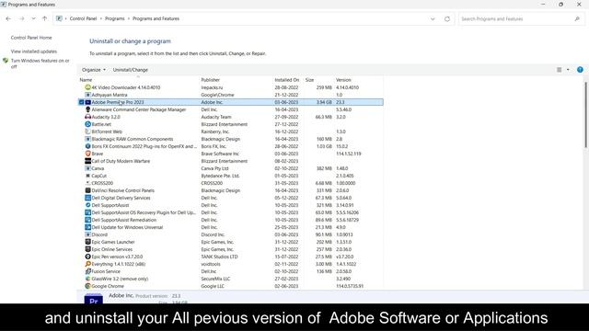Select Dell SupportAssist Remediation row
589x331 pixels.
click(231, 220)
